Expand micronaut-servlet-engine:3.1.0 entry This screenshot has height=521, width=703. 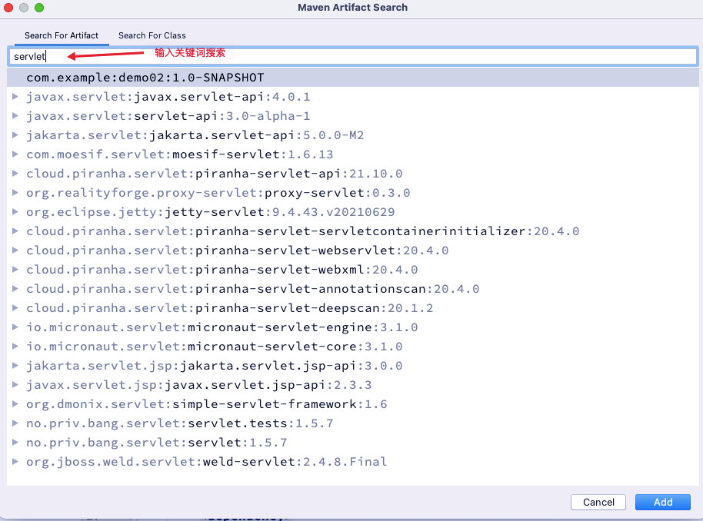(15, 327)
